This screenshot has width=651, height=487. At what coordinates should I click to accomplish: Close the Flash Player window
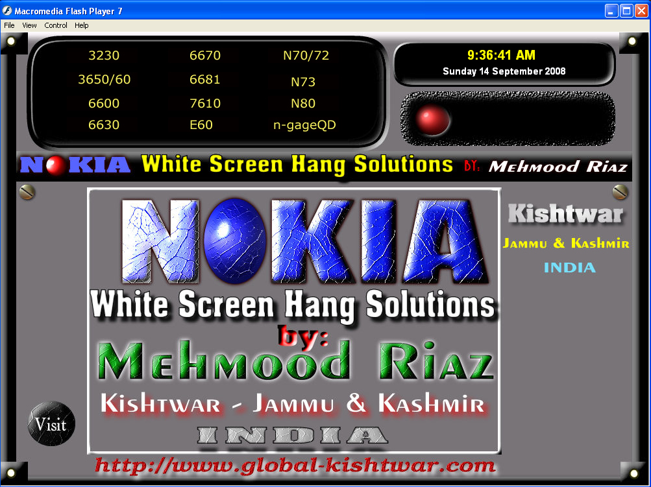[641, 11]
